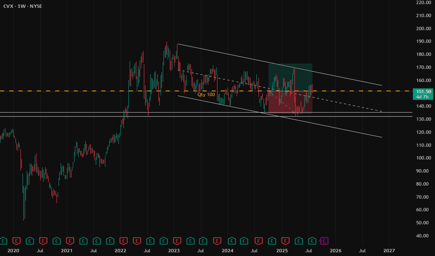
Task: Click the 2022 label on the time axis
Action: (120, 251)
